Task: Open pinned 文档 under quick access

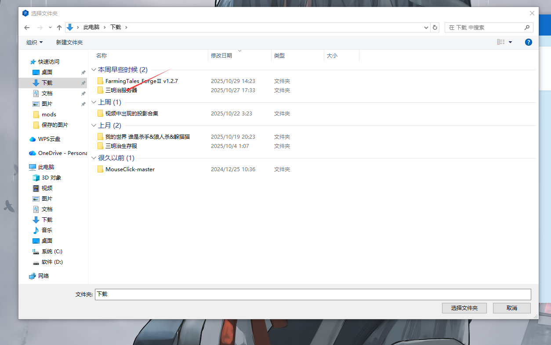Action: tap(47, 93)
